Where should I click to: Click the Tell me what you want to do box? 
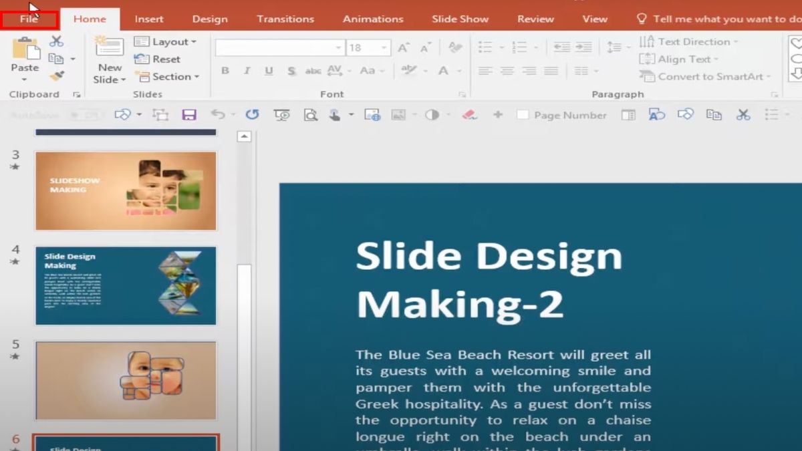[x=718, y=19]
